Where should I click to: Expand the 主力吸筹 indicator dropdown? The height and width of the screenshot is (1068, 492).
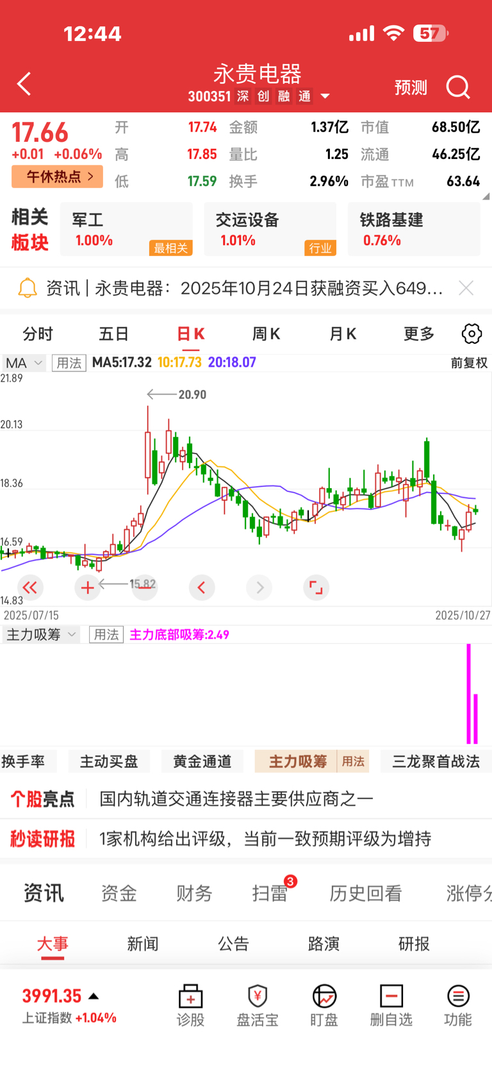pos(40,635)
